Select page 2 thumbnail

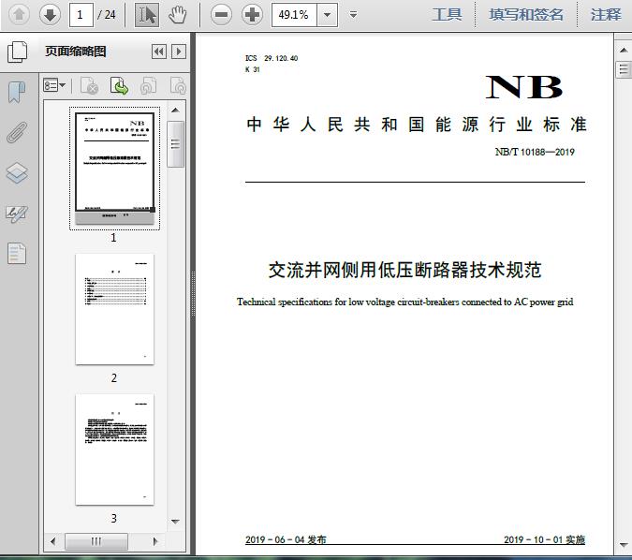114,309
